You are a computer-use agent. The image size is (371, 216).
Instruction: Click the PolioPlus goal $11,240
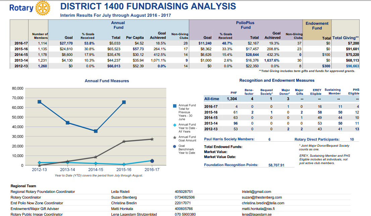205,44
